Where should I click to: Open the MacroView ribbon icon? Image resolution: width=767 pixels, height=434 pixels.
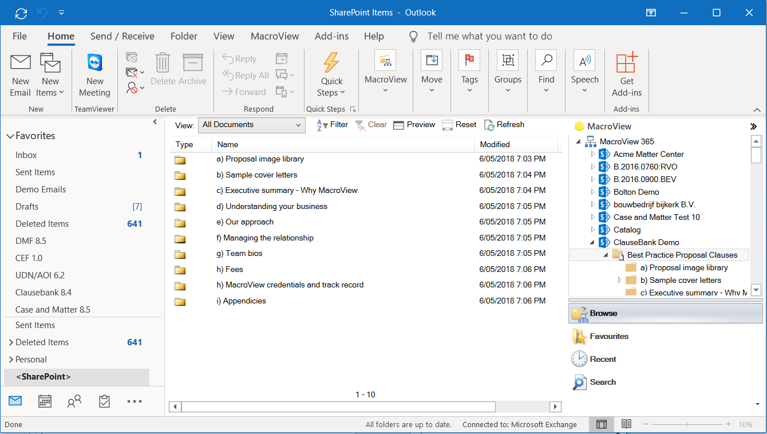tap(385, 60)
